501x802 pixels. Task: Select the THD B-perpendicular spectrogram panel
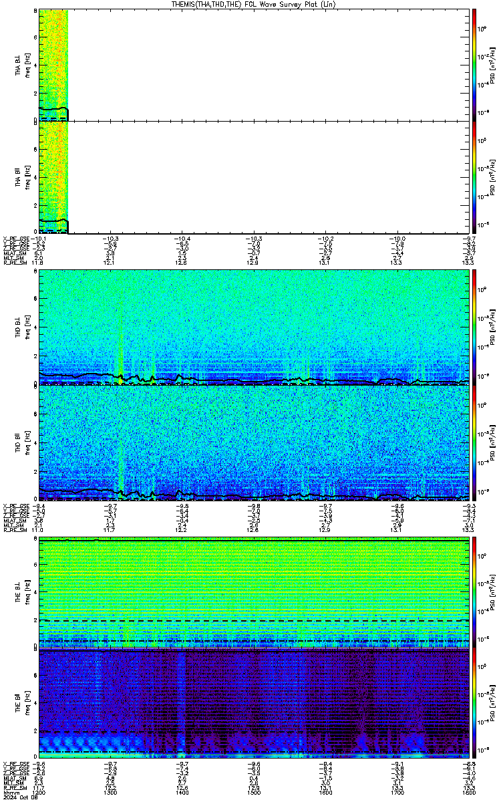(x=253, y=327)
